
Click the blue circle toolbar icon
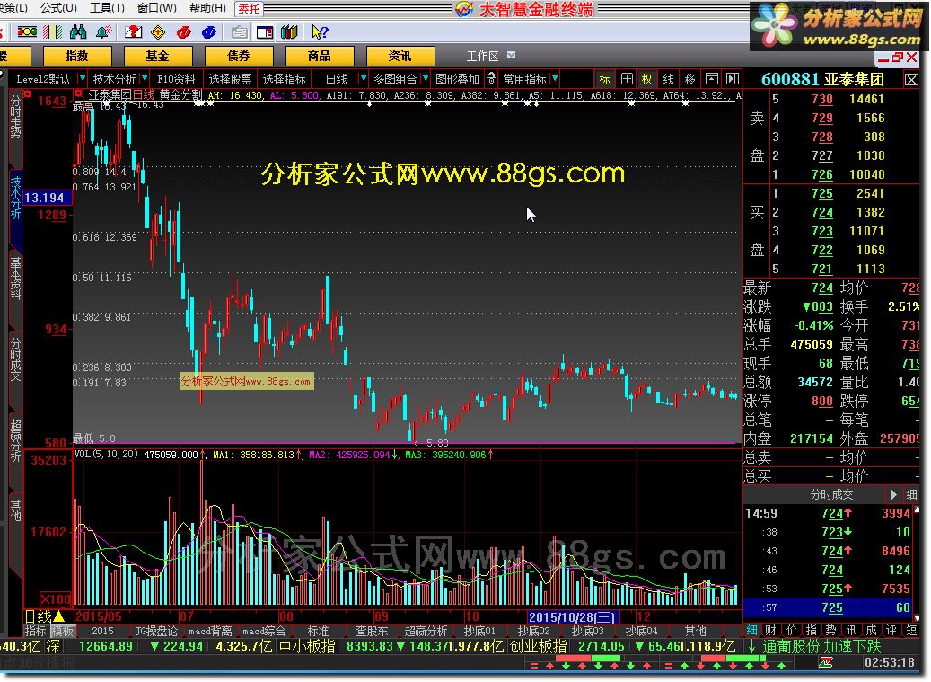pos(208,32)
